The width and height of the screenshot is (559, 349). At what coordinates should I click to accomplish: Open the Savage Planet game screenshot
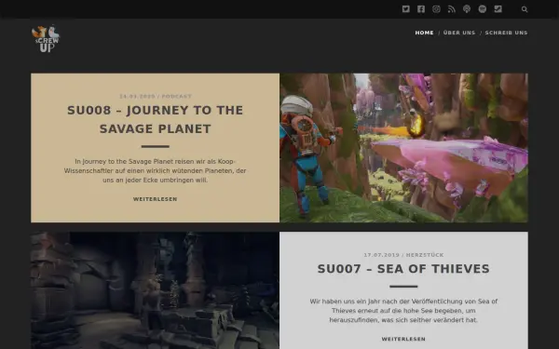point(403,148)
